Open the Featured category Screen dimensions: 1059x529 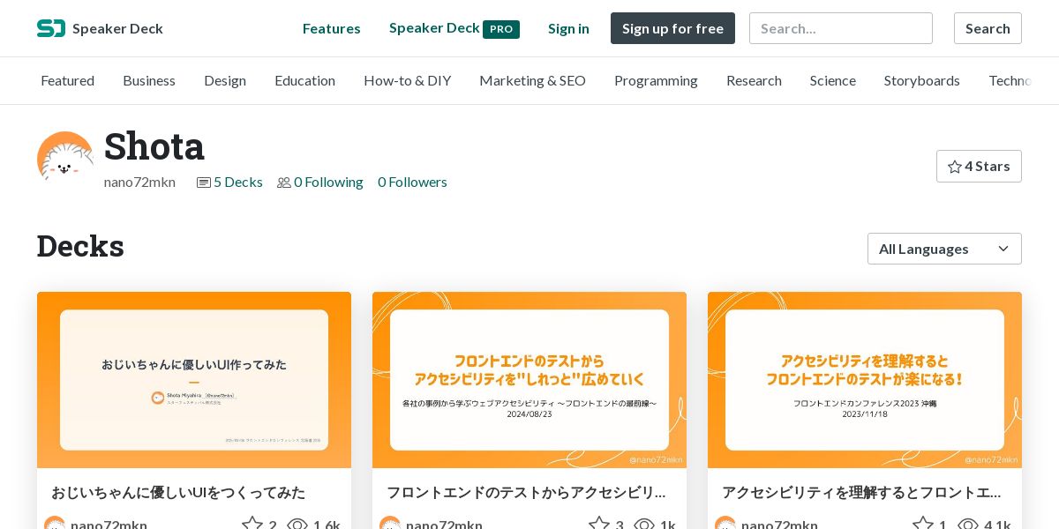pos(67,80)
